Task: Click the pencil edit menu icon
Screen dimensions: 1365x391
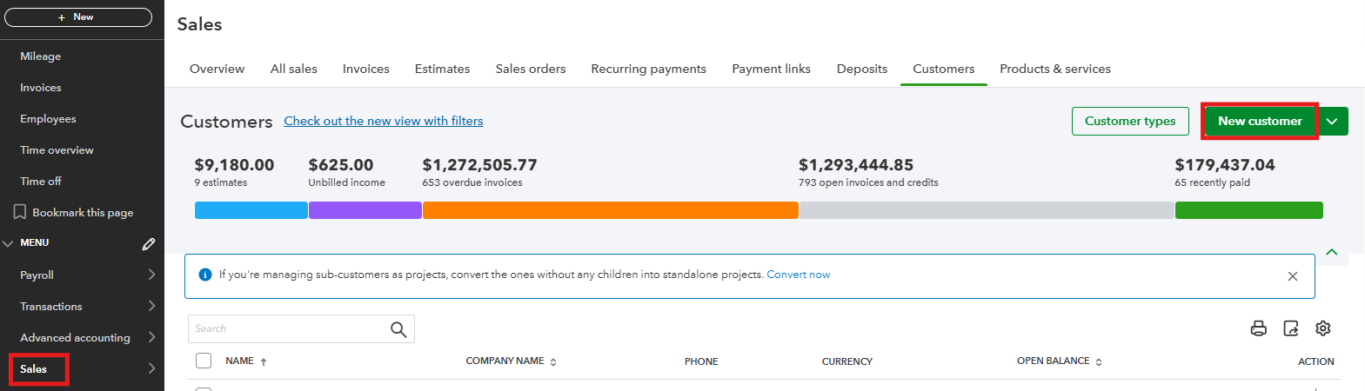Action: tap(149, 244)
